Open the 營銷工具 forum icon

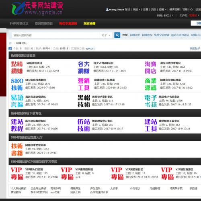[x=84, y=84]
